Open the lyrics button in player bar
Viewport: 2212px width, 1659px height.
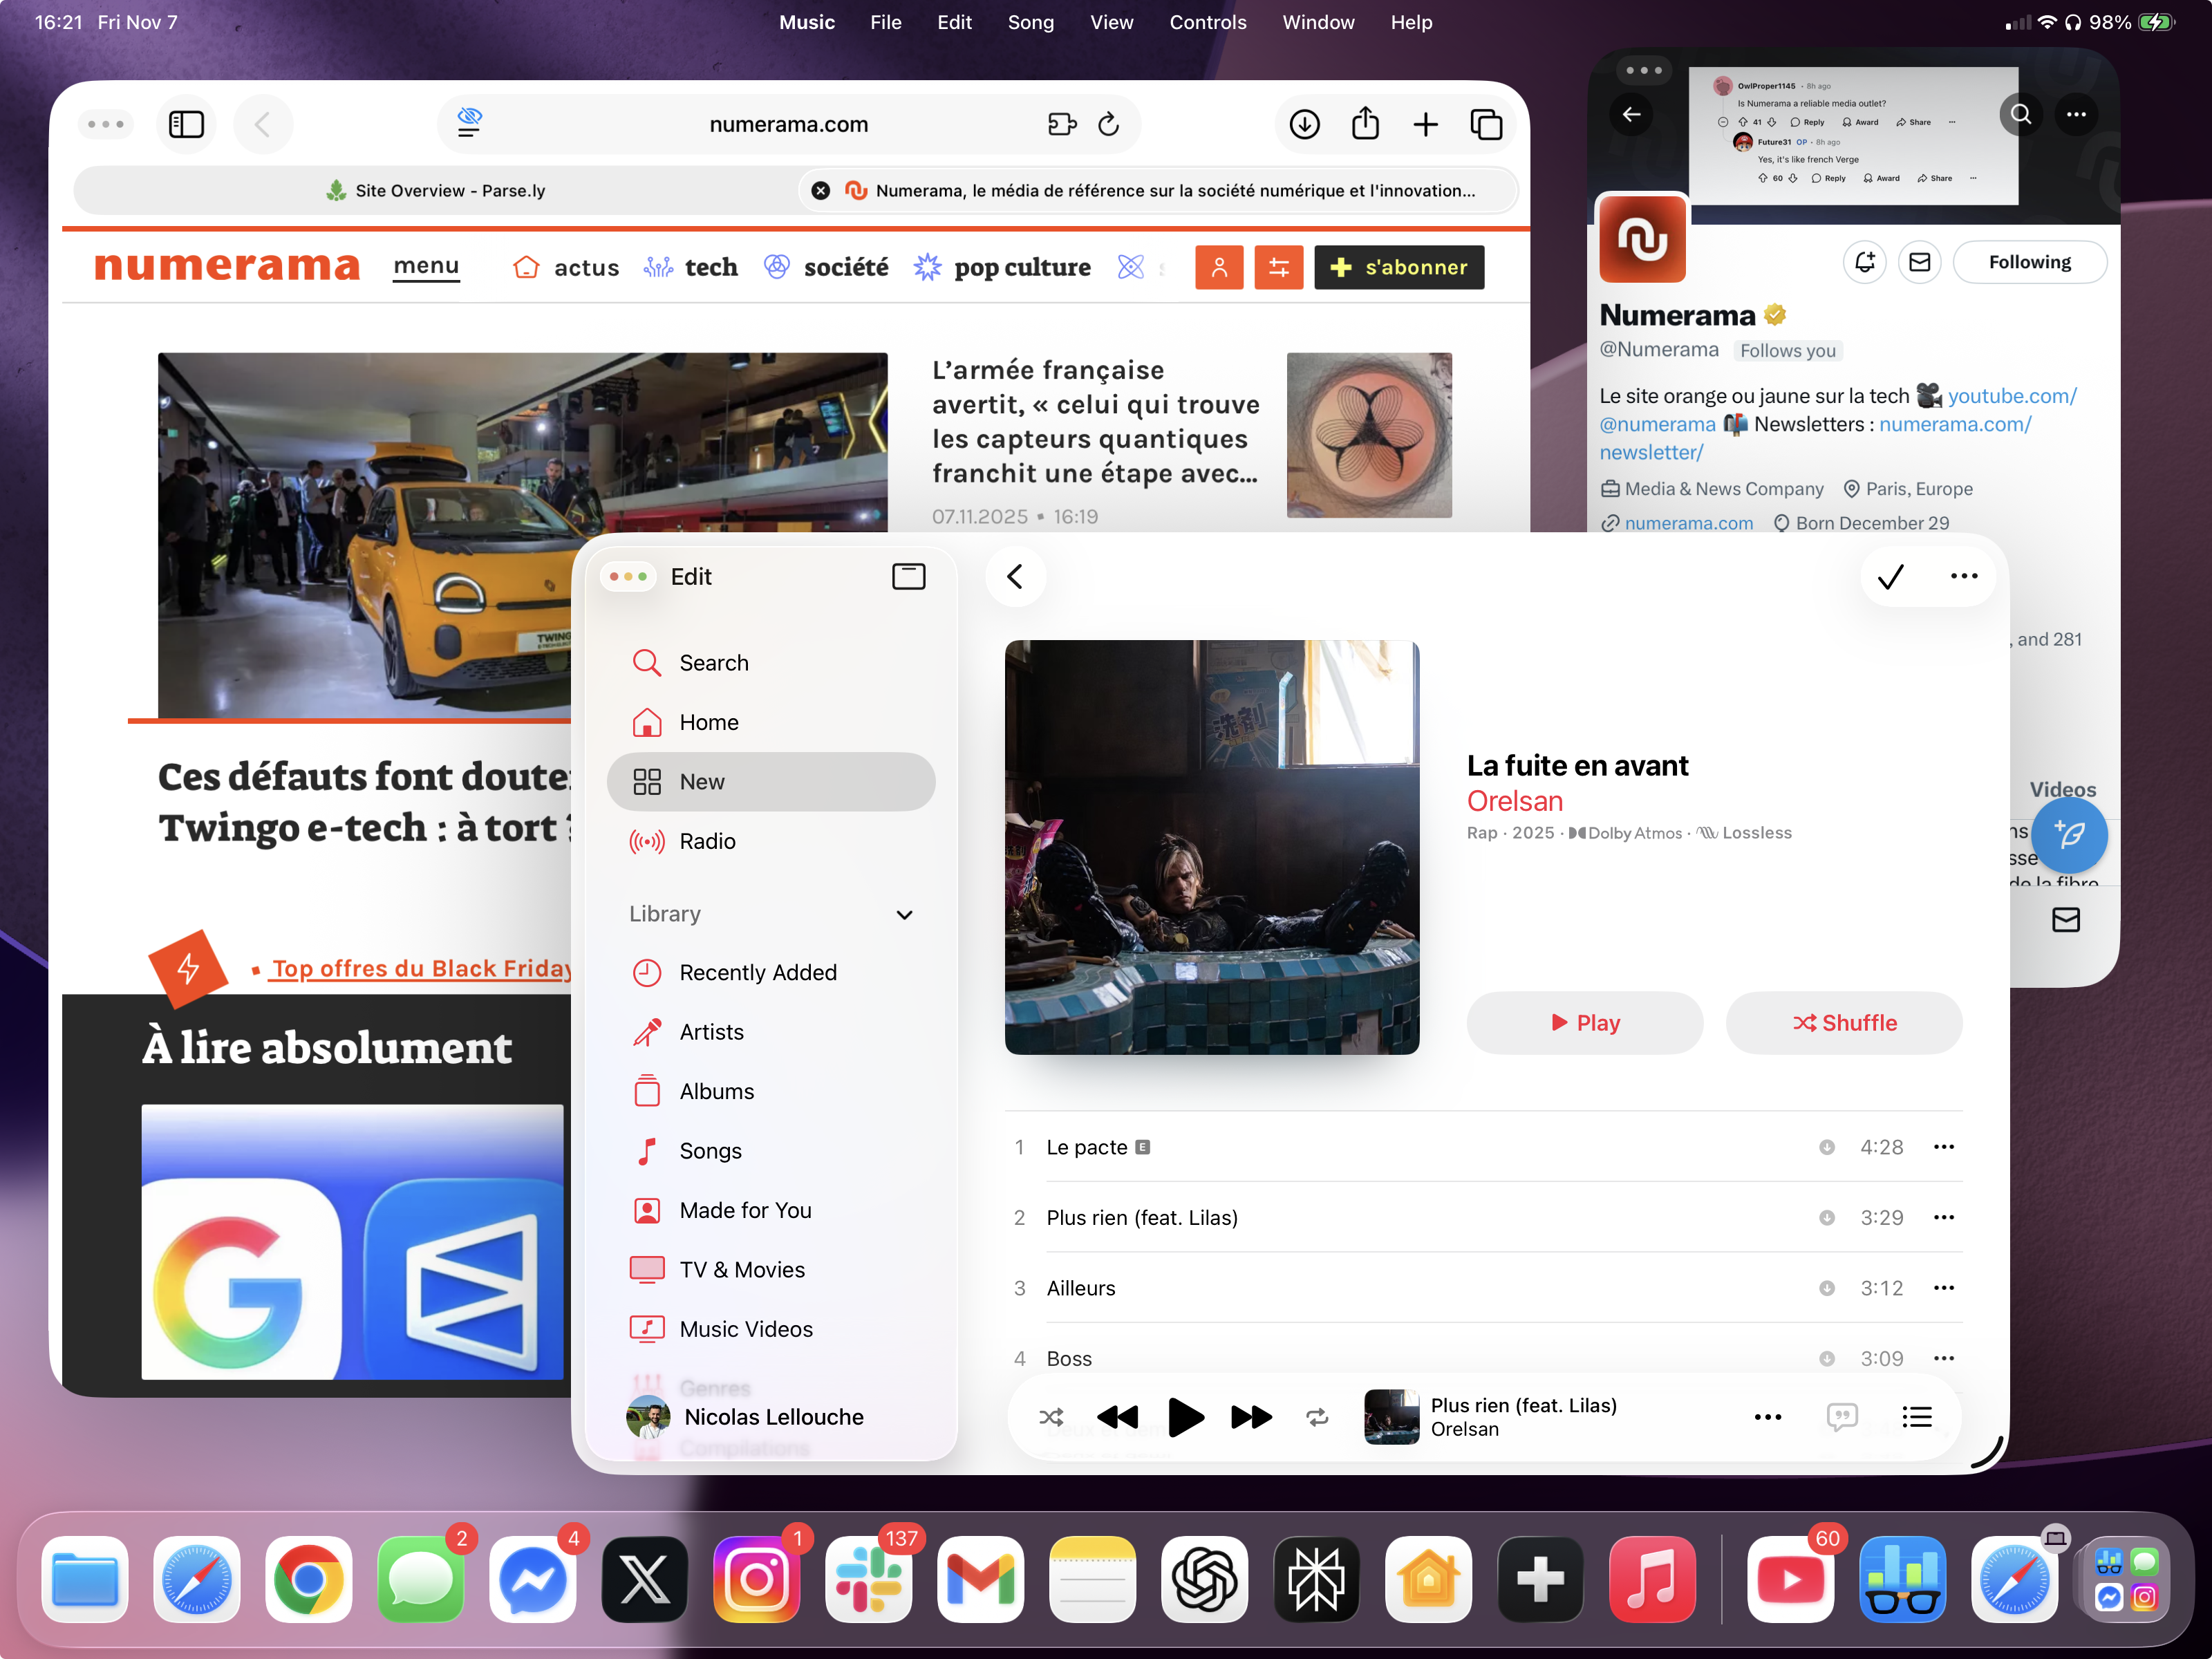(1841, 1416)
